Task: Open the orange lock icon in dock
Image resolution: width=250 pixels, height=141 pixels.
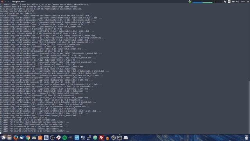Action: coord(107,137)
